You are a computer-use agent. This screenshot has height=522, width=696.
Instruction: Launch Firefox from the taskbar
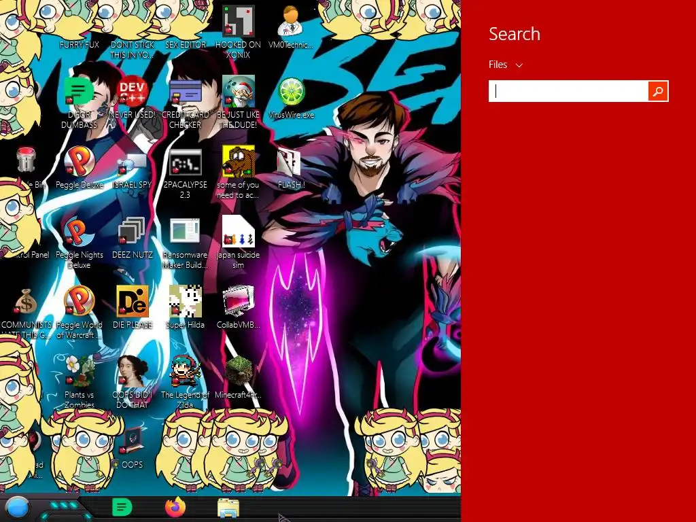(x=175, y=507)
